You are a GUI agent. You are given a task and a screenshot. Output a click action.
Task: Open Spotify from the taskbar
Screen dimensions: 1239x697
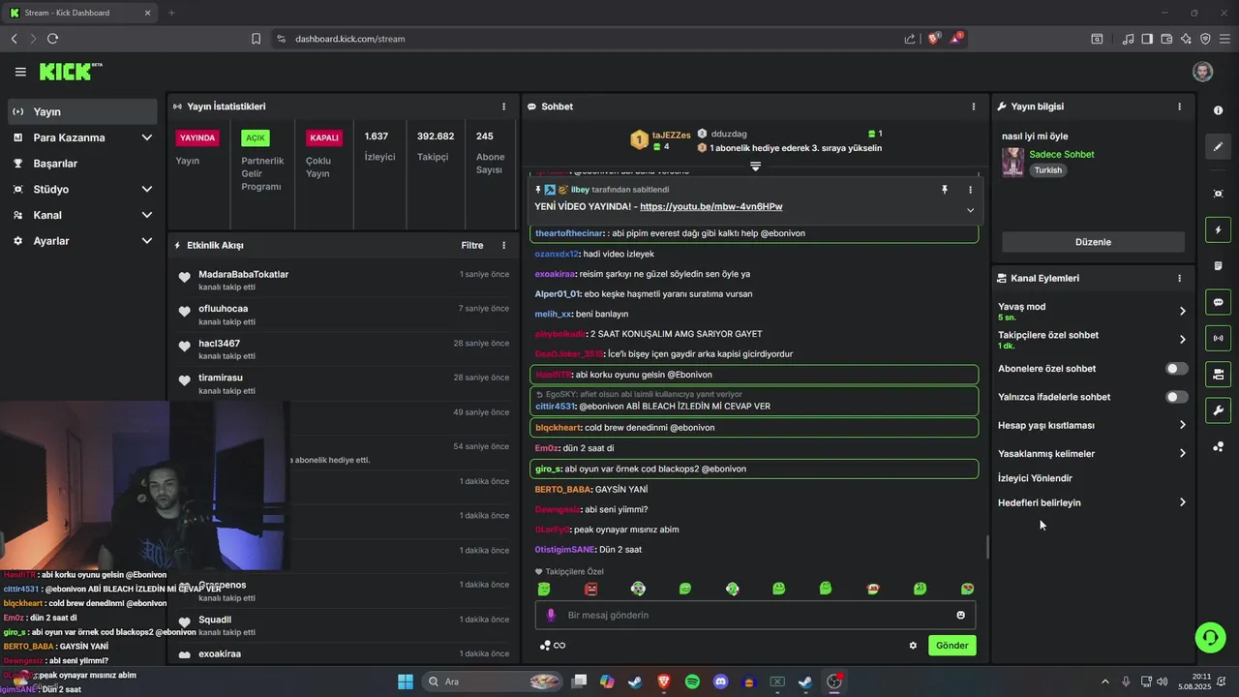tap(692, 682)
